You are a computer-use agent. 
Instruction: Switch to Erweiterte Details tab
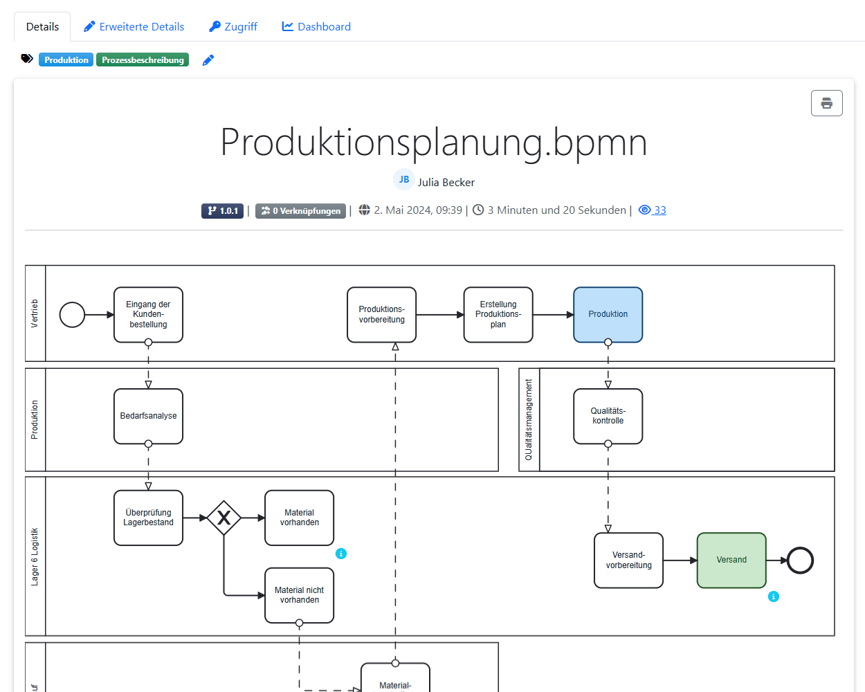(134, 27)
